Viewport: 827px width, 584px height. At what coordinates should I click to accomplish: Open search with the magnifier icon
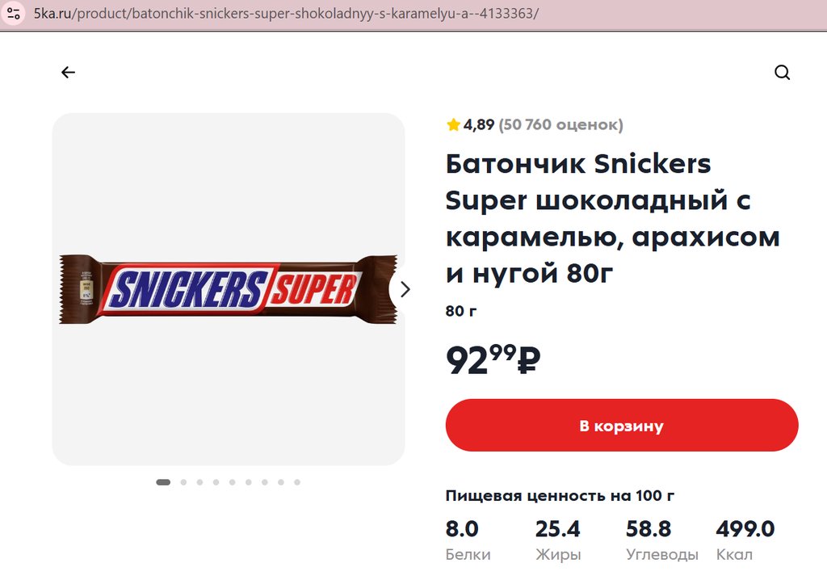coord(782,73)
